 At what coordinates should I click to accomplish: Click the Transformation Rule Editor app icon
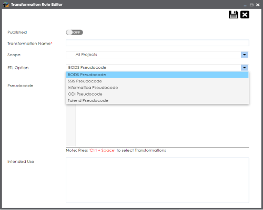[6, 5]
